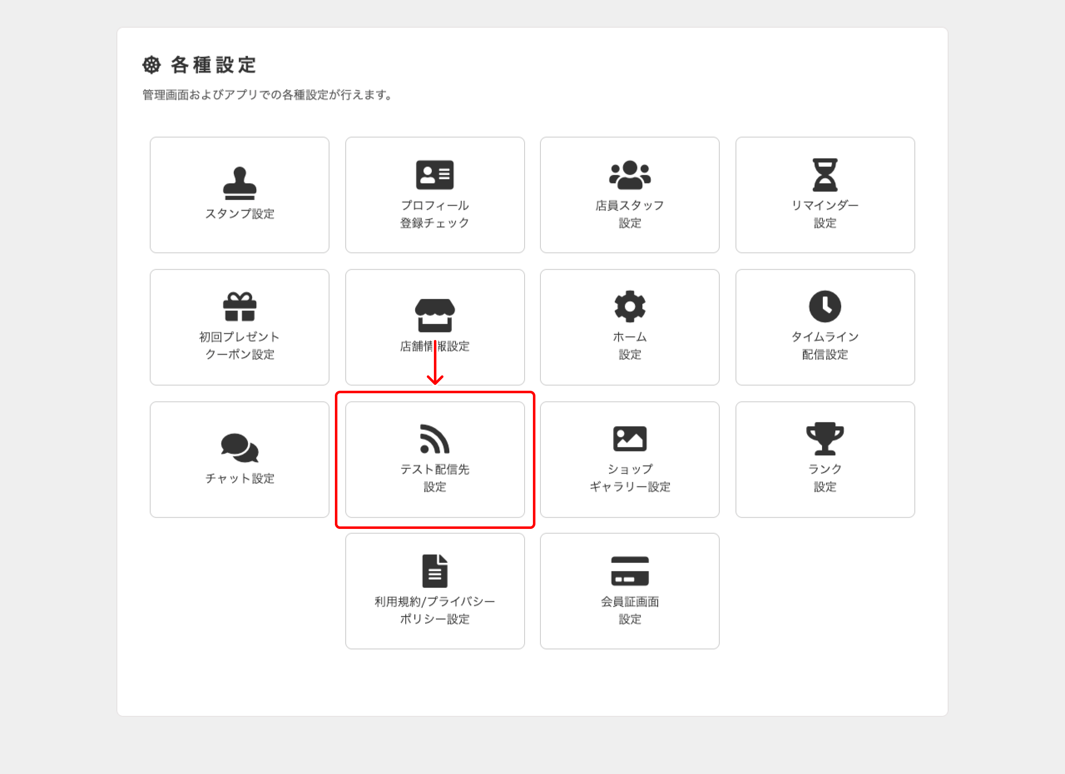Click the gear icon for ホーム設定
The image size is (1065, 774).
point(630,307)
